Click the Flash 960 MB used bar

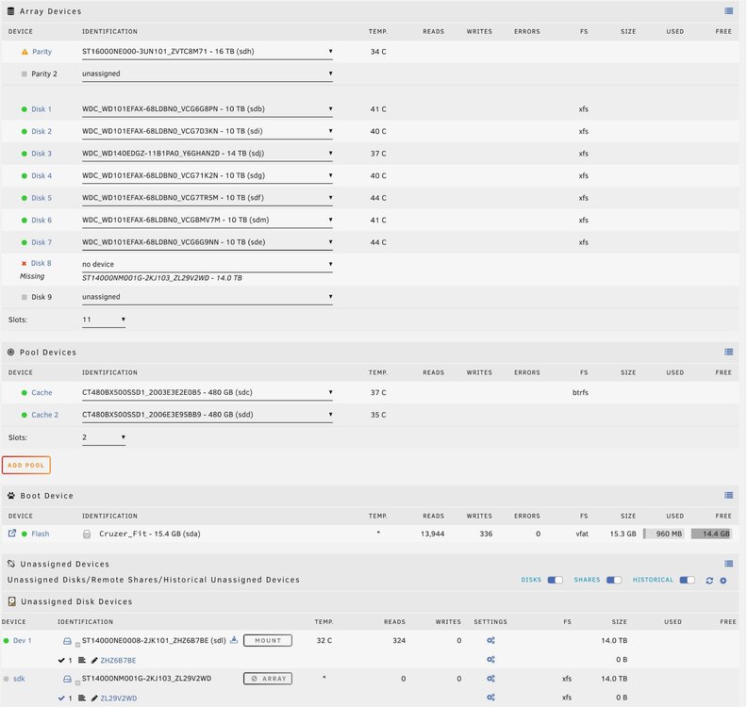tap(664, 534)
